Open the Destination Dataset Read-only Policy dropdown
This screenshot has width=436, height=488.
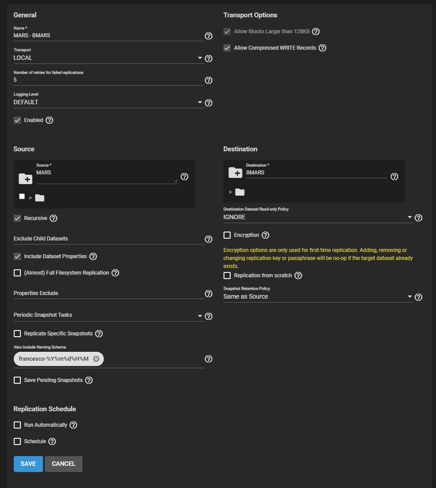[318, 217]
